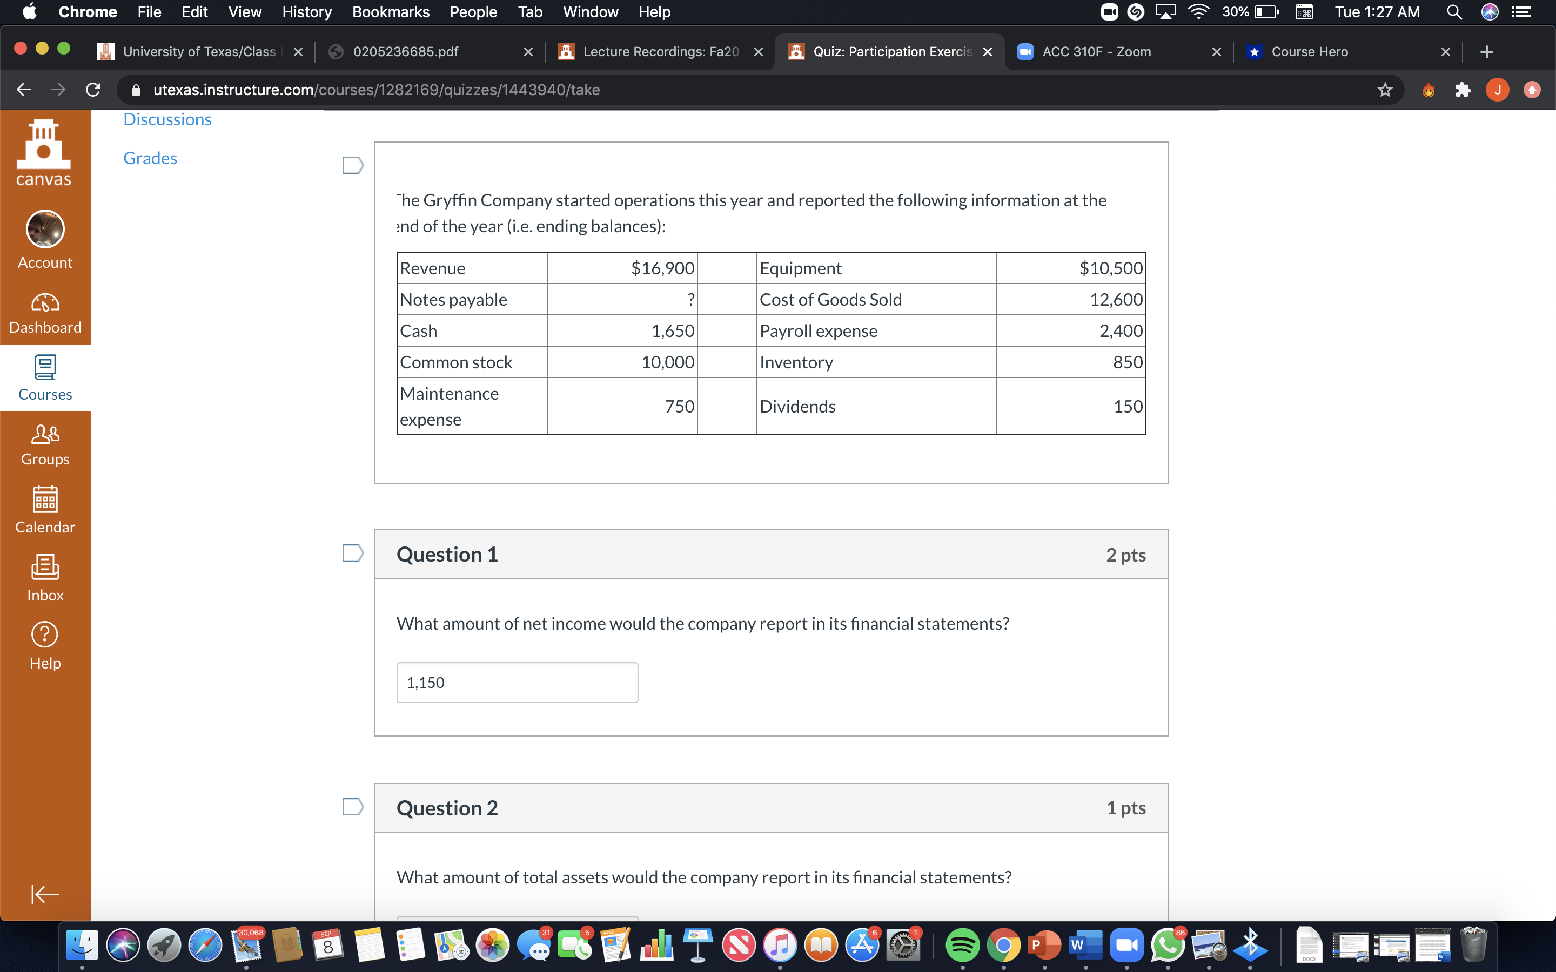The width and height of the screenshot is (1556, 972).
Task: Open the Courses panel in Canvas sidebar
Action: (44, 378)
